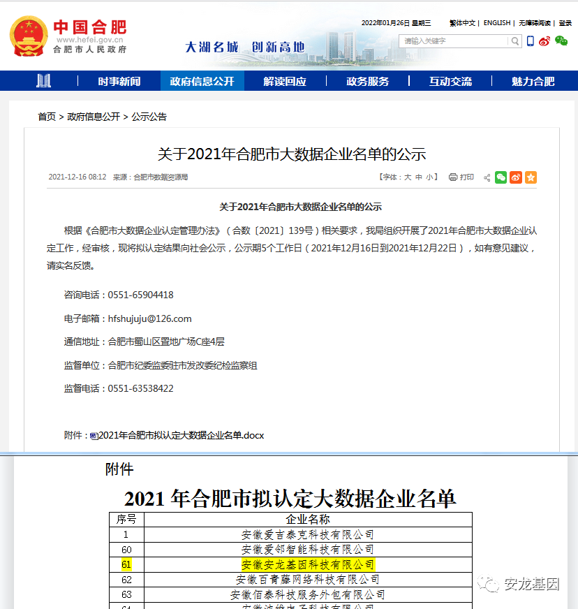Select row 安徽百青藤网络科技有限公司

tap(308, 580)
